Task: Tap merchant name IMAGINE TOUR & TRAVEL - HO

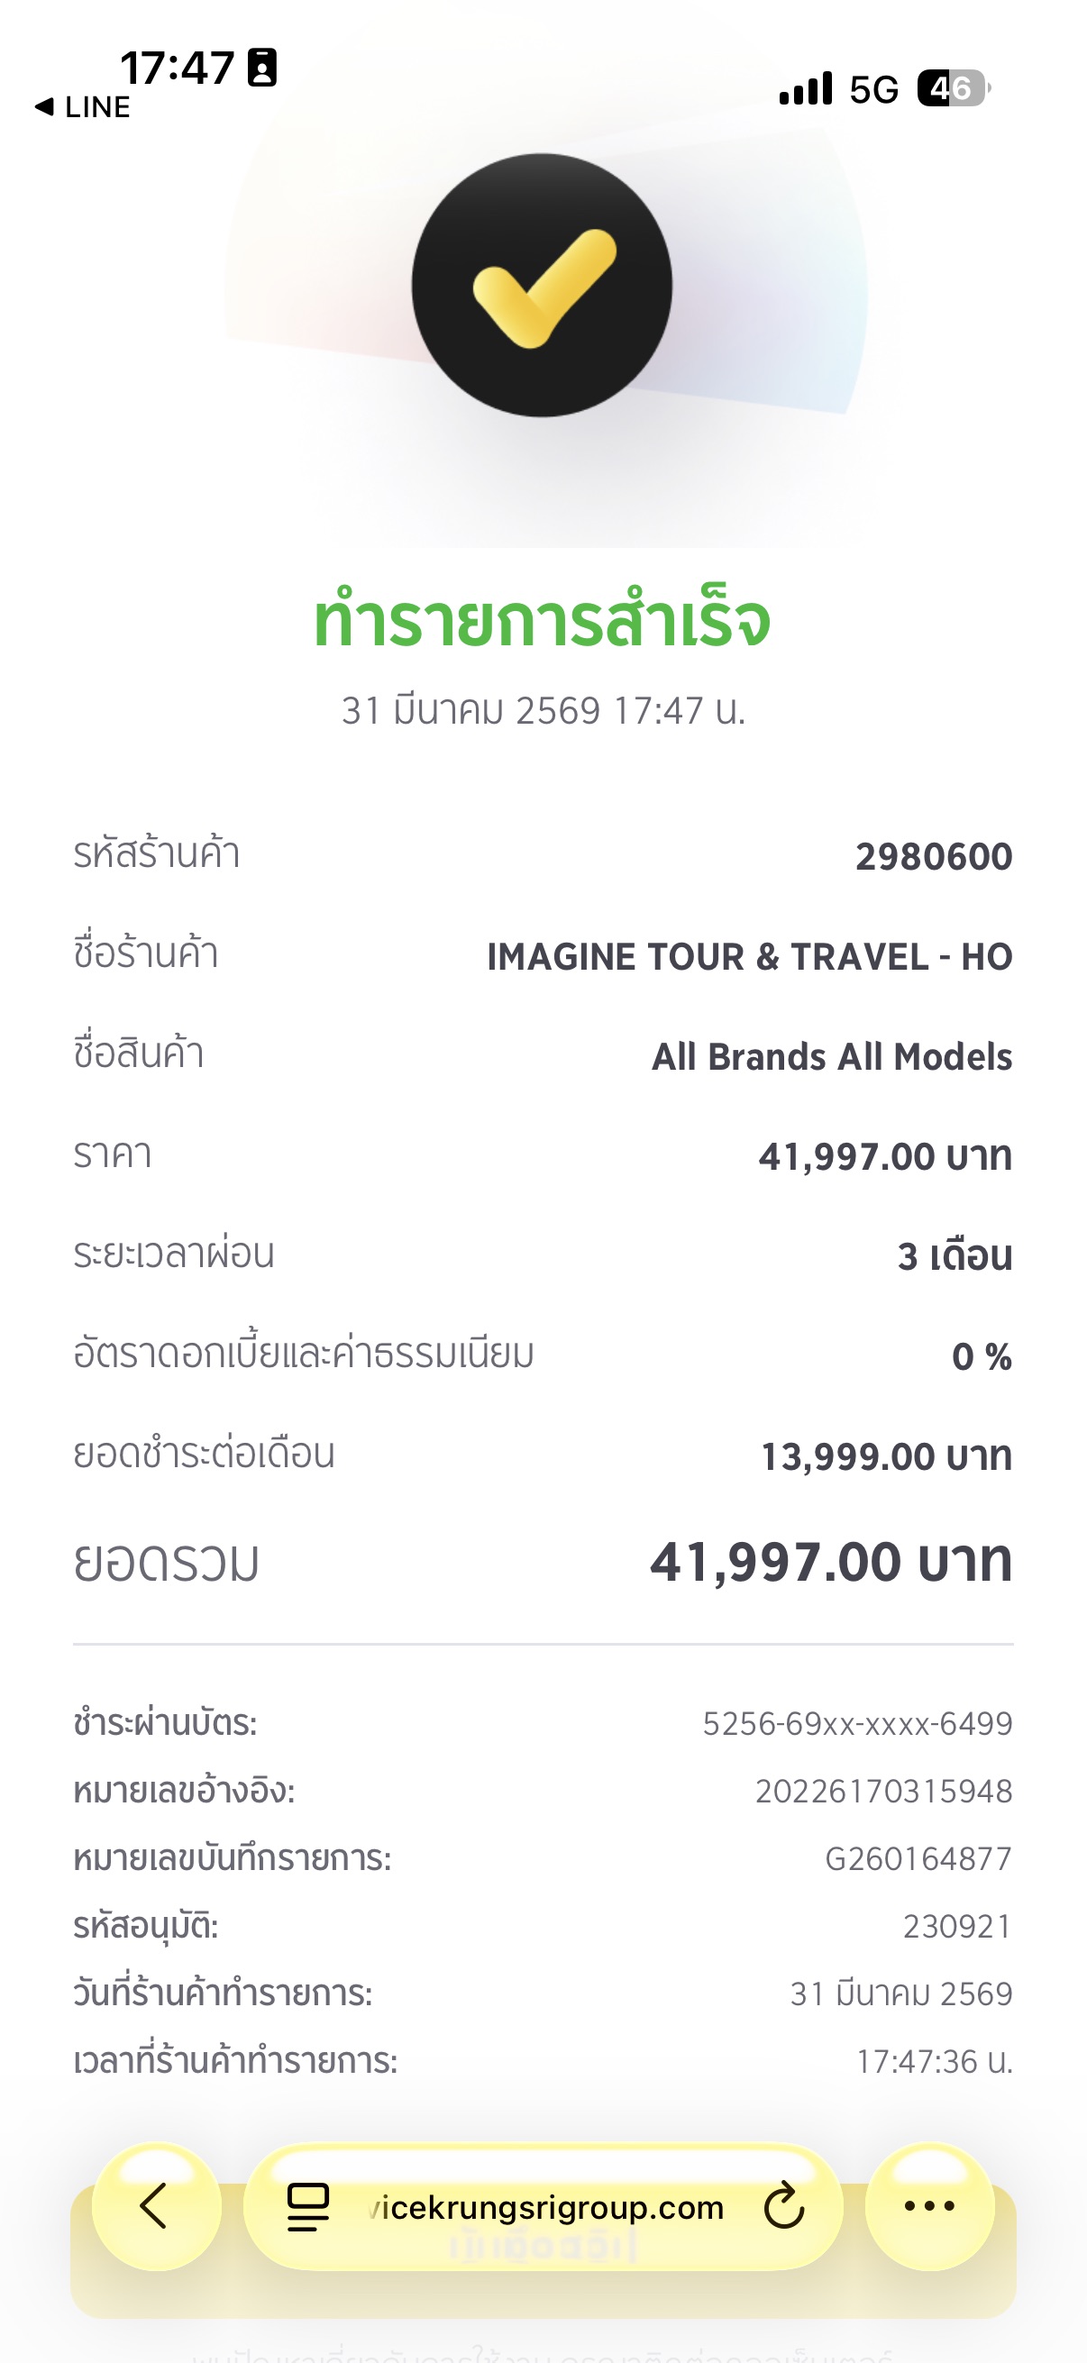Action: pyautogui.click(x=749, y=957)
